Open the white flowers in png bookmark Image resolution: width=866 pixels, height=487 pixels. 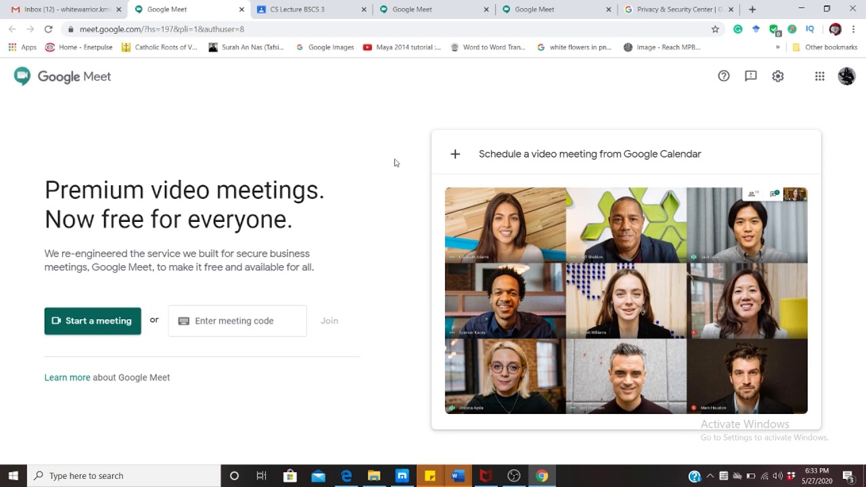(x=574, y=47)
